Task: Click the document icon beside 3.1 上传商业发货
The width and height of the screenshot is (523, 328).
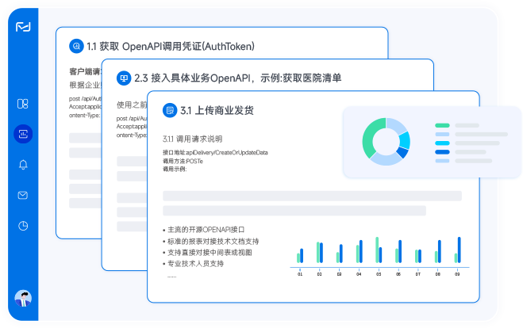Action: coord(169,109)
